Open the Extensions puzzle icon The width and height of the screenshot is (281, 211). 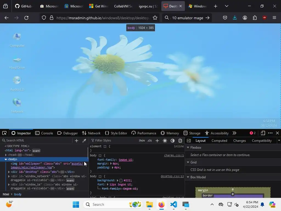(255, 18)
